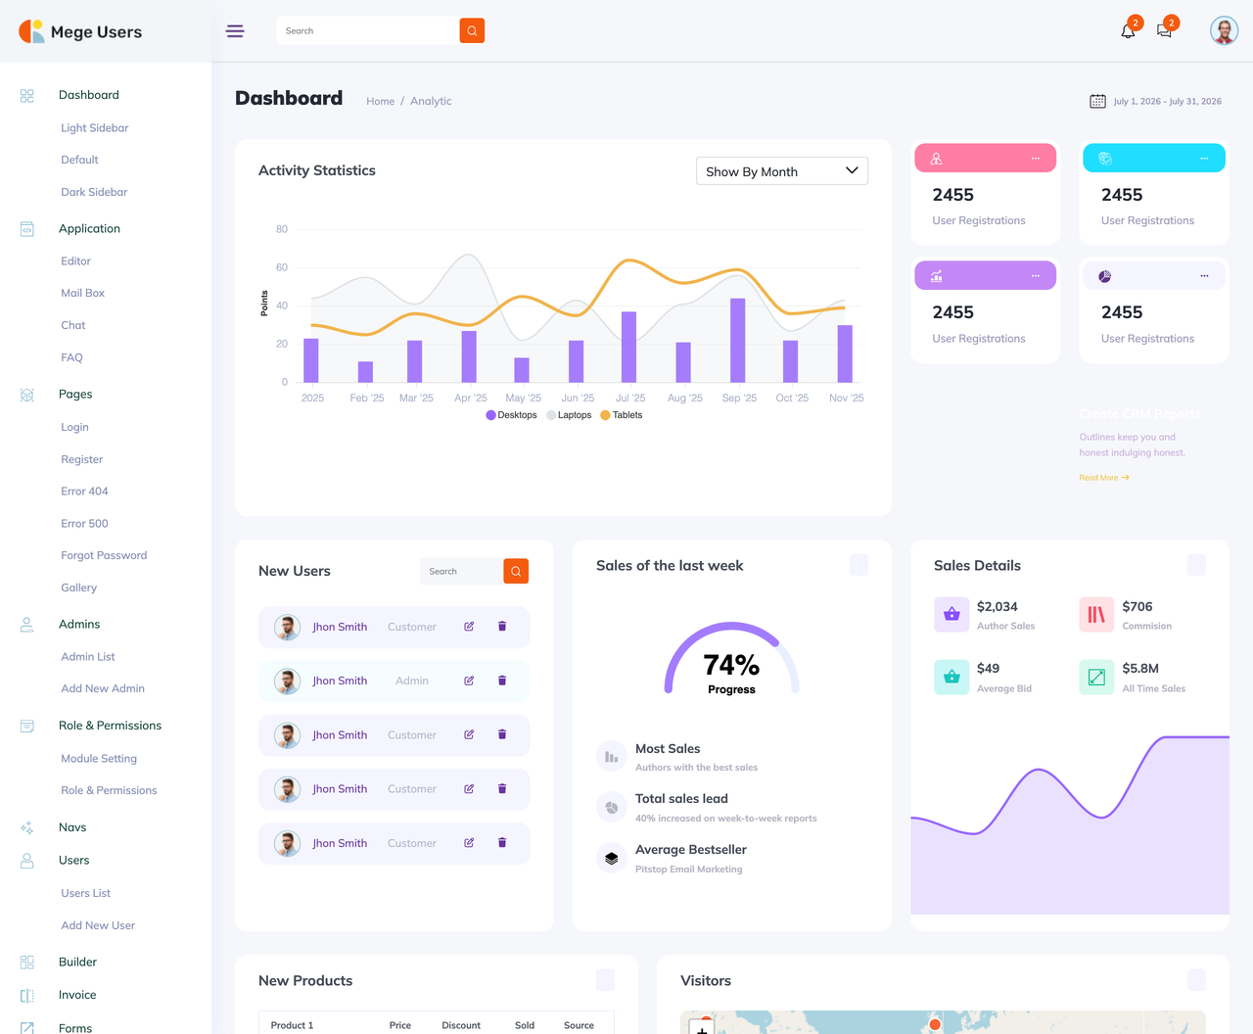Screen dimensions: 1253x1034
Task: Click the All Time Sales icon
Action: tap(1096, 677)
